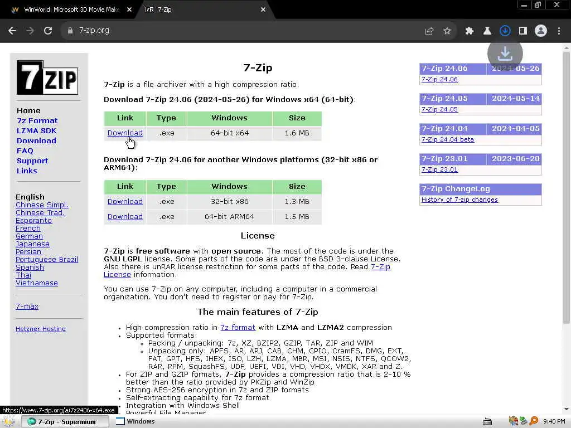Open the user profile avatar

tap(541, 31)
